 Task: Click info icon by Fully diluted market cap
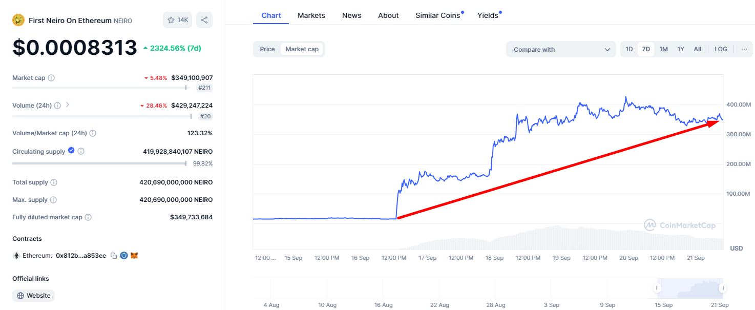pos(88,217)
